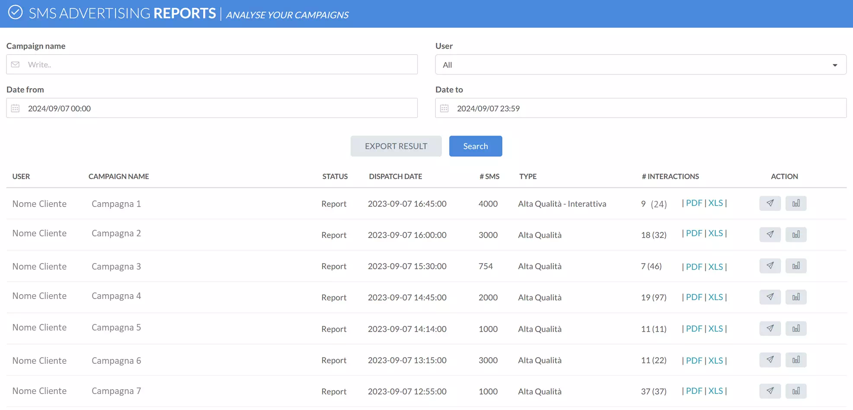Open statistics chart for Campagna 1
This screenshot has height=410, width=853.
click(x=796, y=203)
